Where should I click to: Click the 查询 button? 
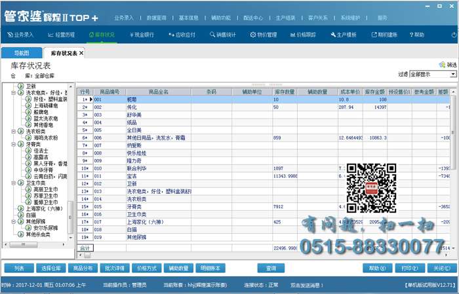[271, 268]
